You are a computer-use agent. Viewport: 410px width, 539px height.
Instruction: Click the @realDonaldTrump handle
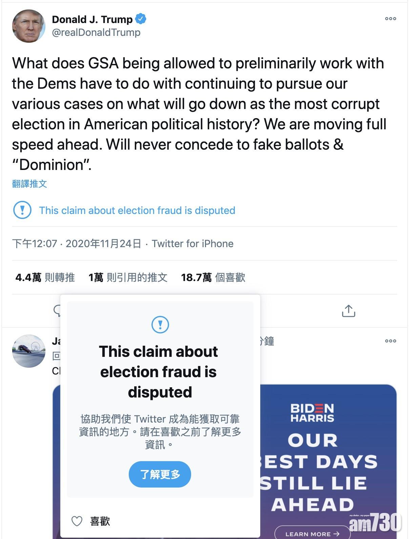(96, 33)
